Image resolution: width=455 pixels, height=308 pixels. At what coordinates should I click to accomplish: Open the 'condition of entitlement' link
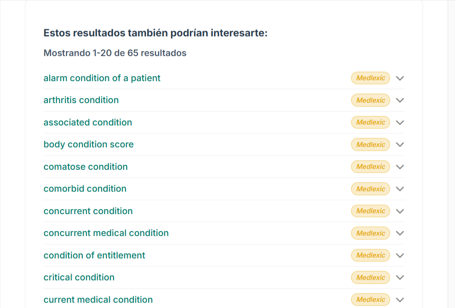94,256
